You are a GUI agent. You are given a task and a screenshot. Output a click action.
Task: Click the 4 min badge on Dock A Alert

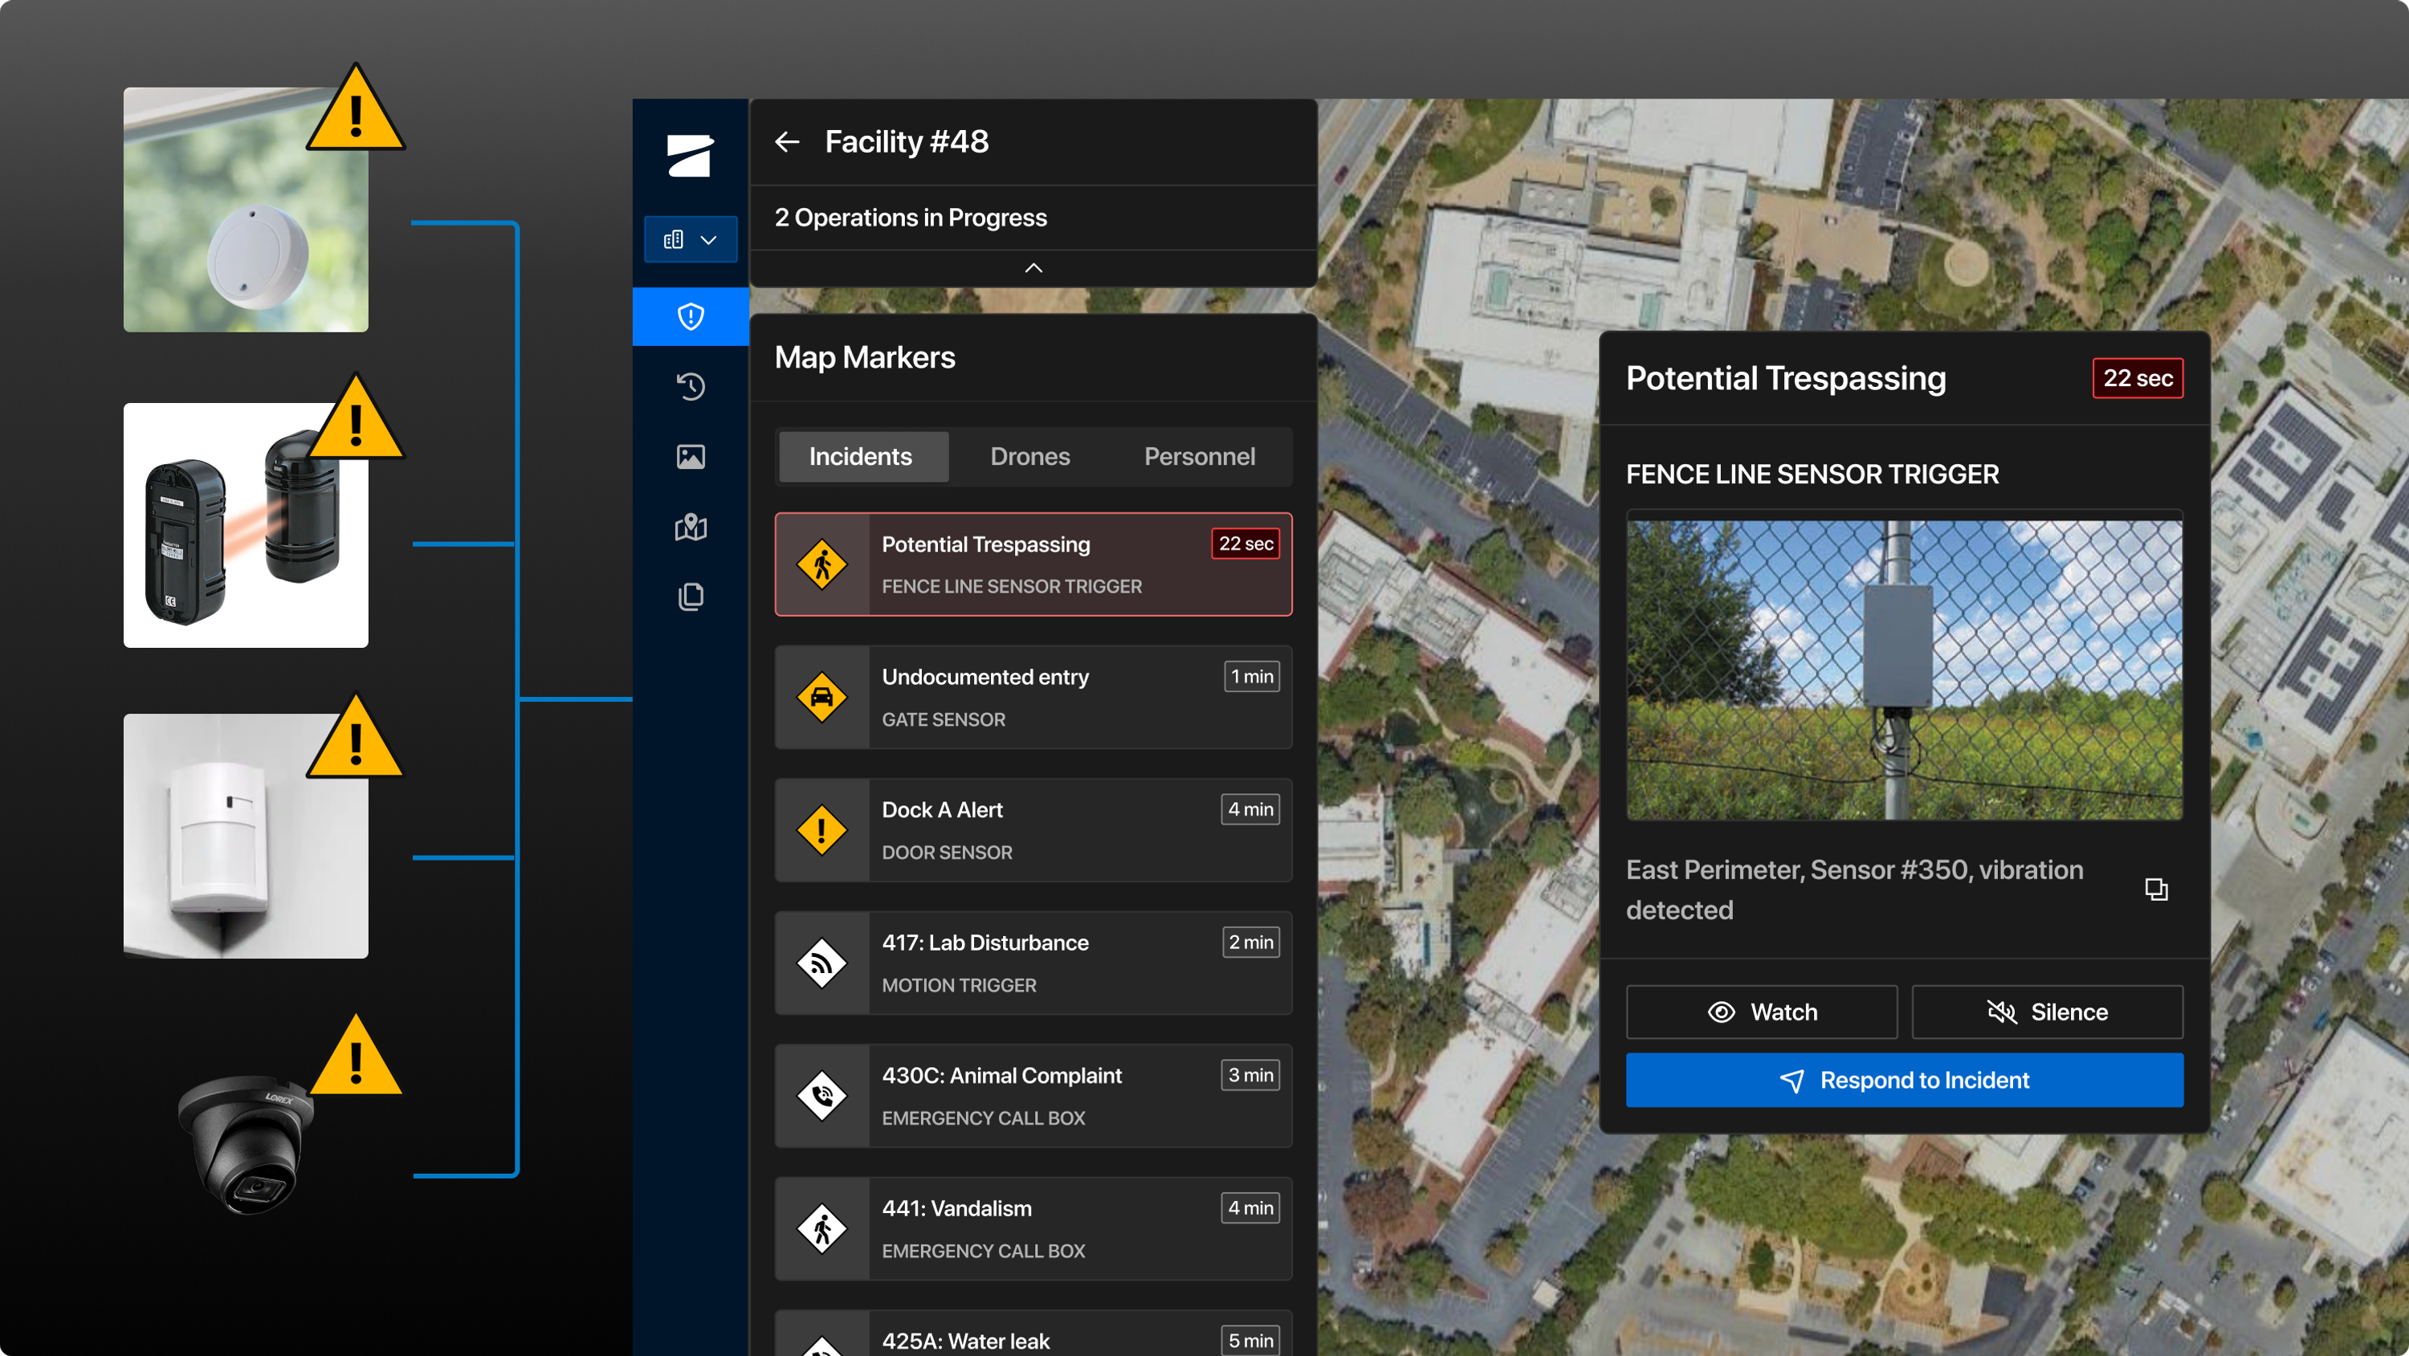pyautogui.click(x=1250, y=809)
